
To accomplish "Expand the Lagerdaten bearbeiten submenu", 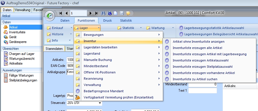I will pyautogui.click(x=118, y=47).
